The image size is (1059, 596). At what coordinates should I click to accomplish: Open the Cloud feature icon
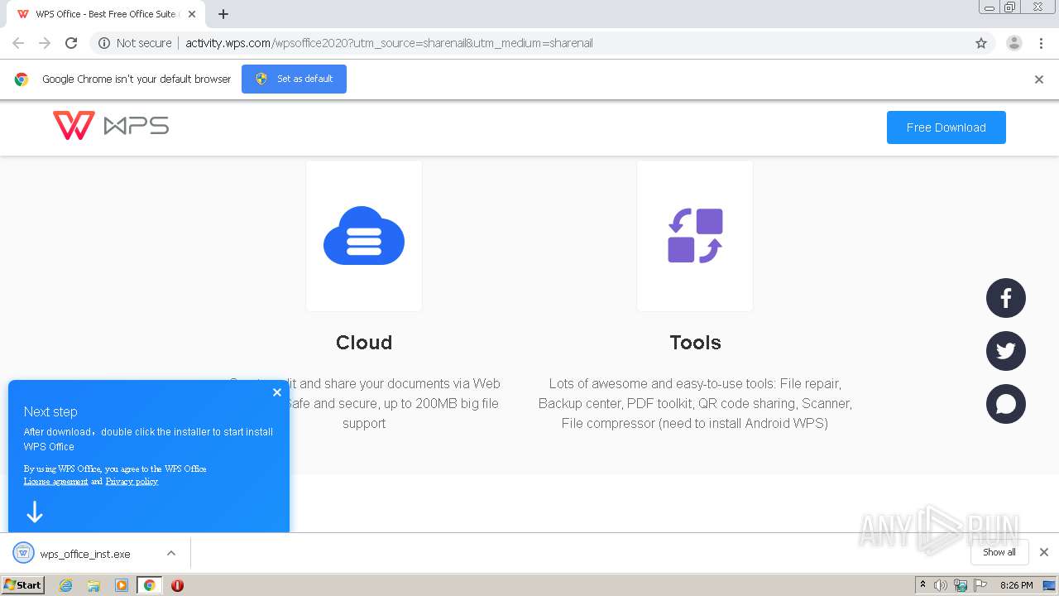tap(364, 236)
